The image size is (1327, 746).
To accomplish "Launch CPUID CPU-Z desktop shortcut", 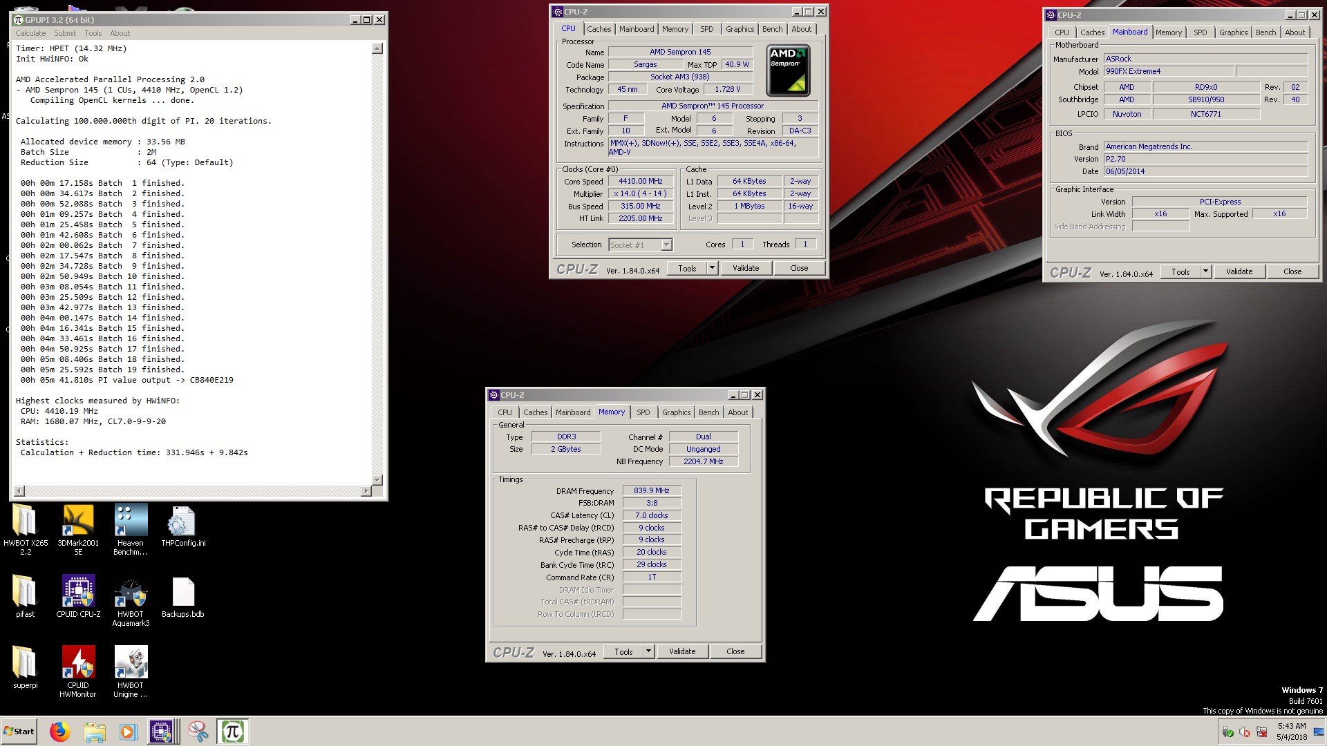I will [78, 597].
